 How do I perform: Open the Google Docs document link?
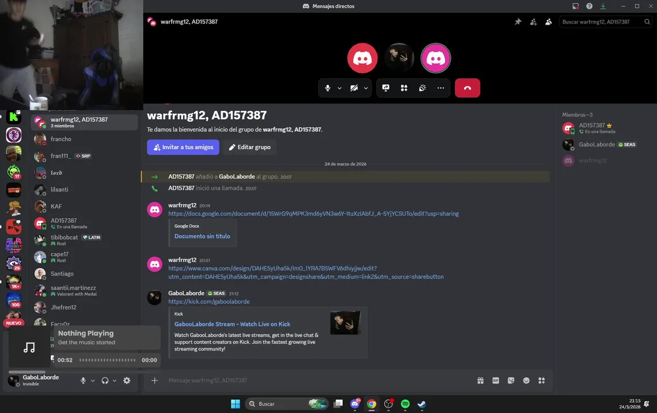314,214
